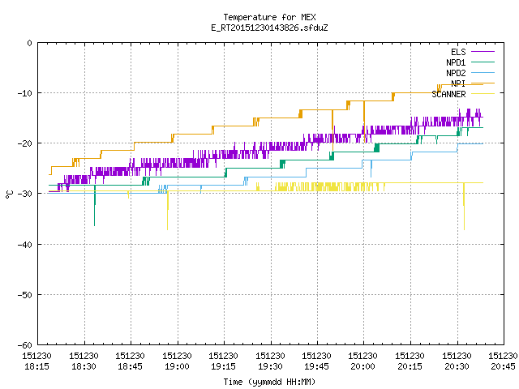
Task: Click the y-axis label -50
Action: click(x=25, y=295)
